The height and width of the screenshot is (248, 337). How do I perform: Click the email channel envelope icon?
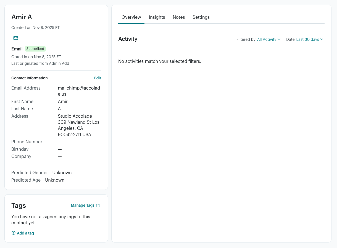tap(16, 38)
